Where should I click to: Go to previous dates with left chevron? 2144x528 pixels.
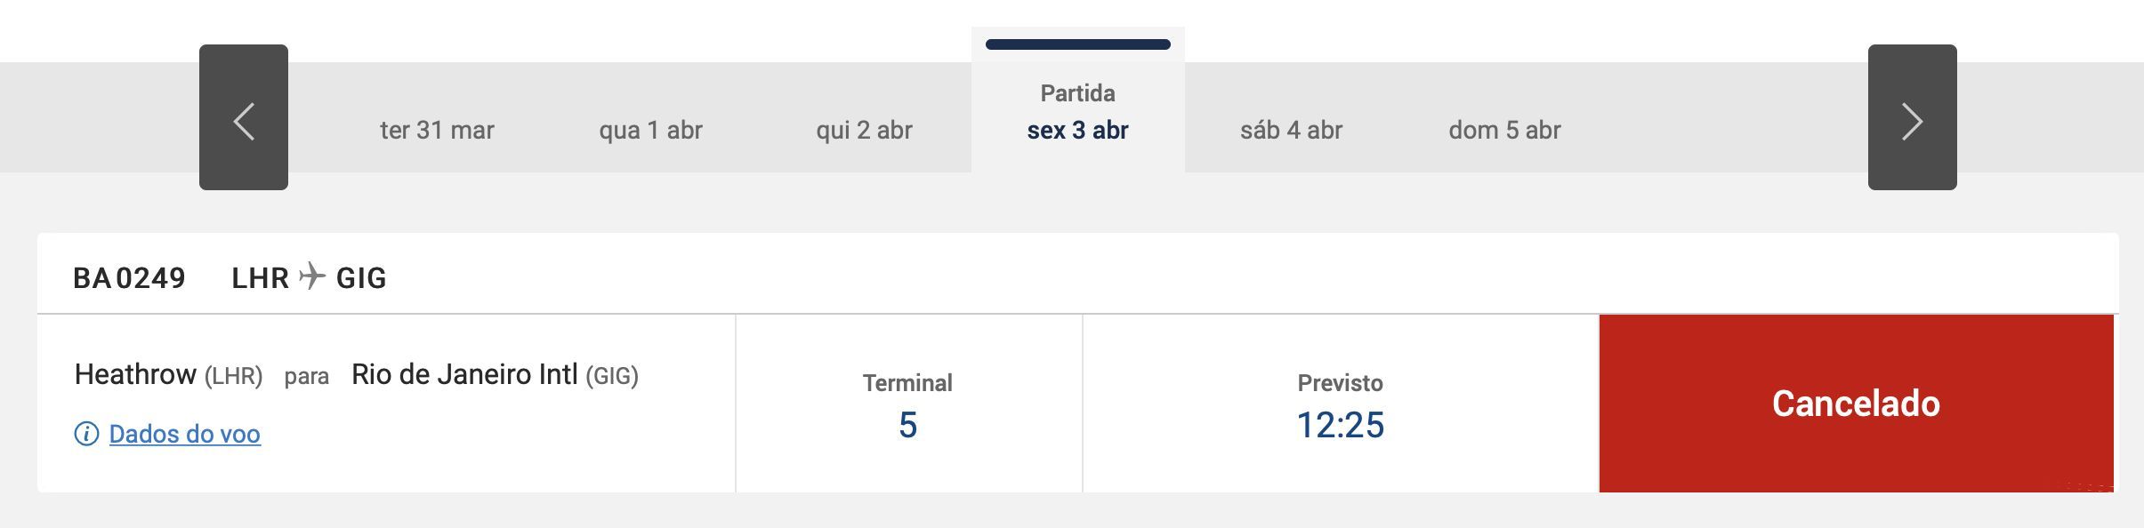244,117
